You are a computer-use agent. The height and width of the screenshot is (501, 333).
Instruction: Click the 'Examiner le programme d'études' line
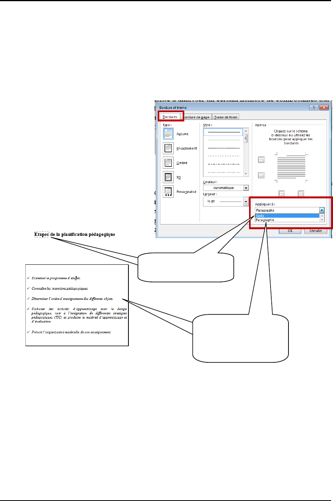tap(56, 278)
